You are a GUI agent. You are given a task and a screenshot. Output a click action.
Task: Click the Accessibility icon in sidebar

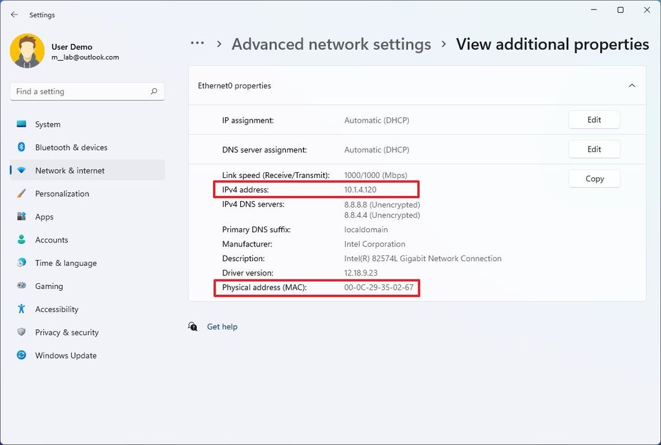[21, 309]
